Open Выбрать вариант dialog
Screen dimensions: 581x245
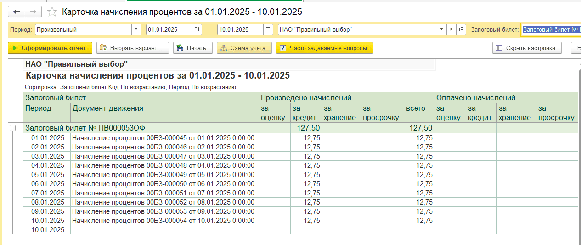tap(133, 48)
